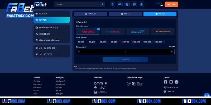Click the Rút tiền submit button

[x=125, y=60]
